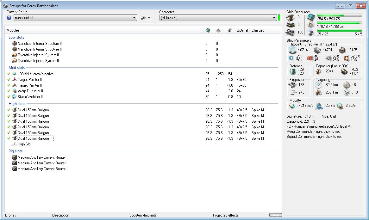
Task: Click the 100MN MicroWarpdrive I module icon
Action: coord(15,74)
